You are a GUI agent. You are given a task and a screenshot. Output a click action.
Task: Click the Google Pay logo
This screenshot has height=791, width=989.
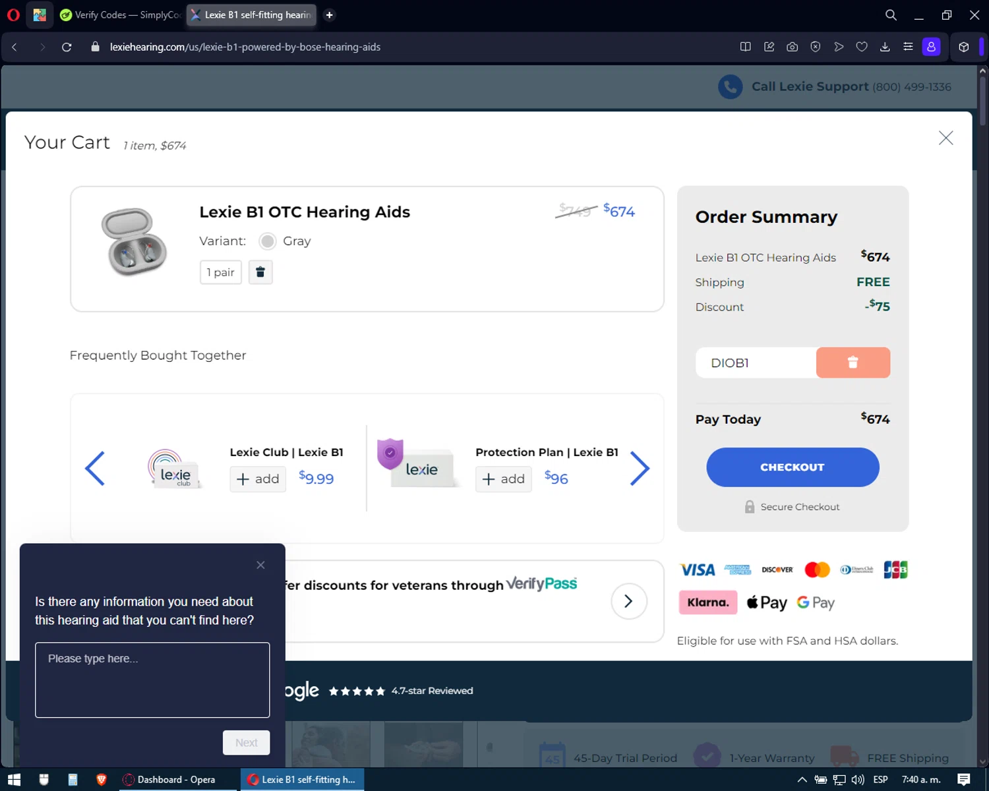(x=816, y=602)
